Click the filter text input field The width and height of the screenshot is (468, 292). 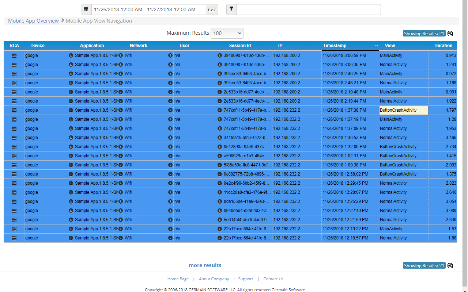(x=308, y=9)
